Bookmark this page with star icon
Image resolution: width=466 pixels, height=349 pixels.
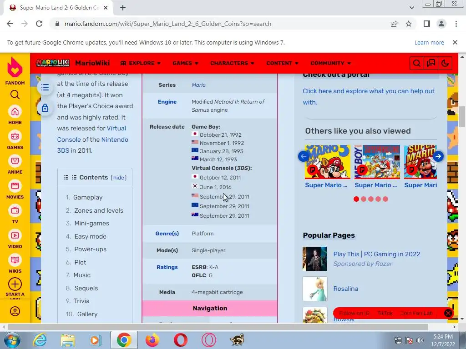point(409,24)
